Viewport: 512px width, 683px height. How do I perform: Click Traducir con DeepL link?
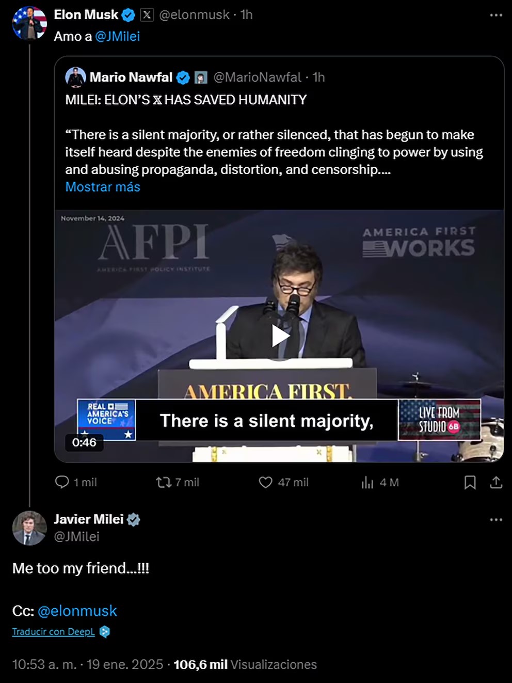(x=54, y=632)
